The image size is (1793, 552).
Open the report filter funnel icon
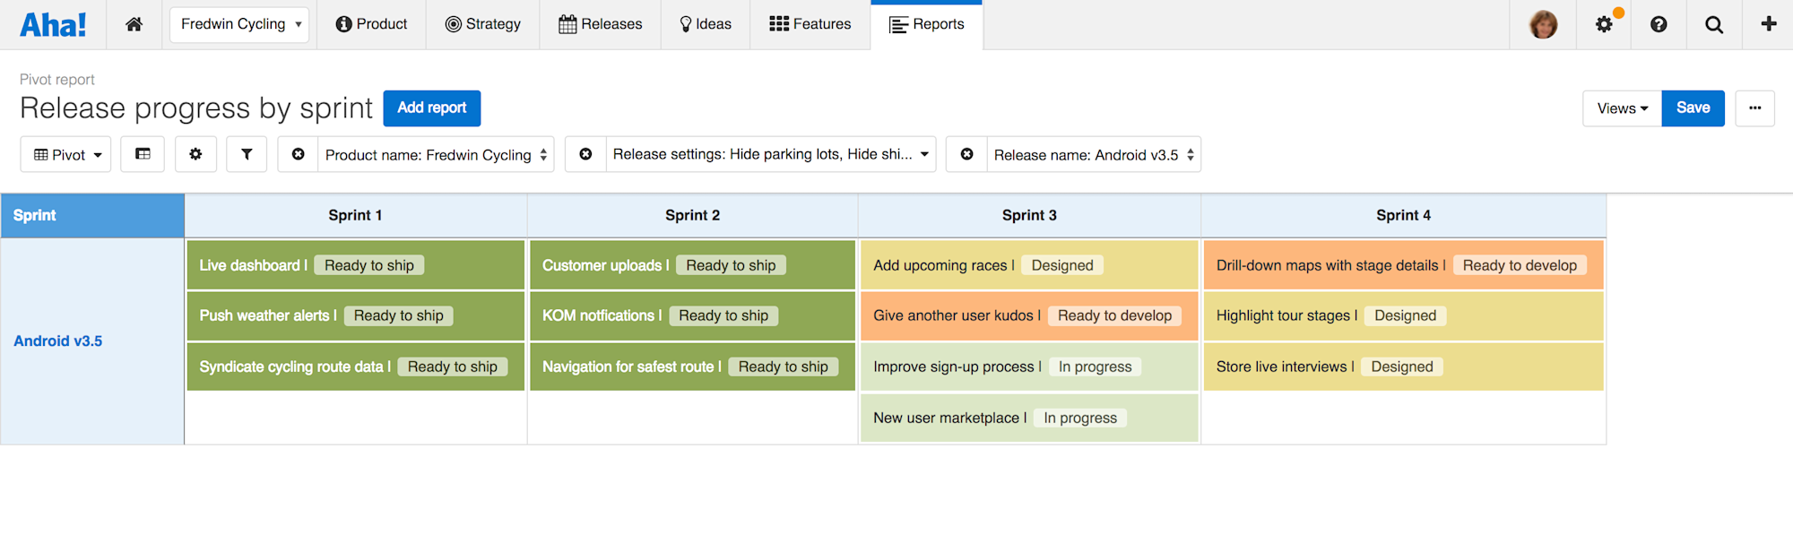click(x=247, y=154)
